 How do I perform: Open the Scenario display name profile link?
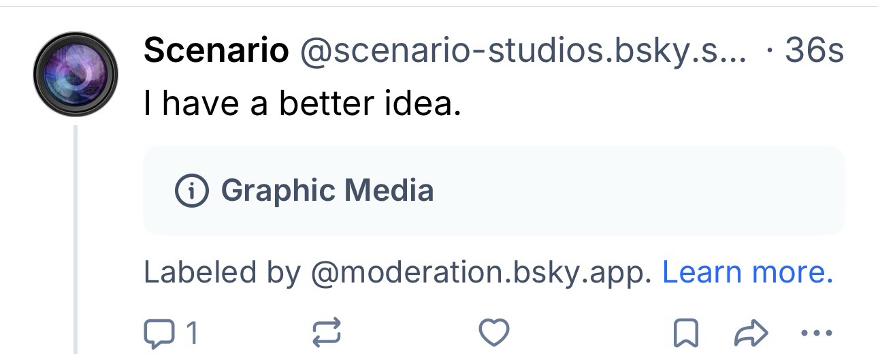point(216,51)
